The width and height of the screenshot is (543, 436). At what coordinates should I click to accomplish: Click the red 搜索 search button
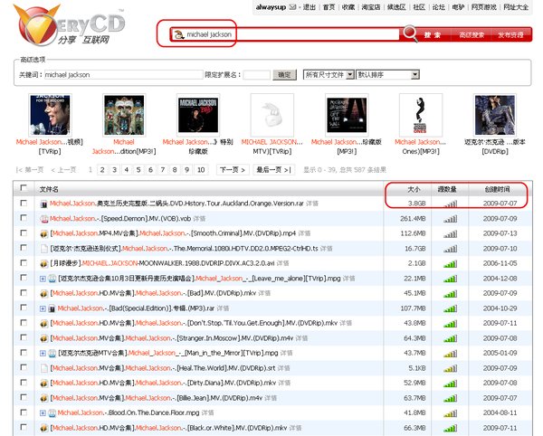click(433, 35)
